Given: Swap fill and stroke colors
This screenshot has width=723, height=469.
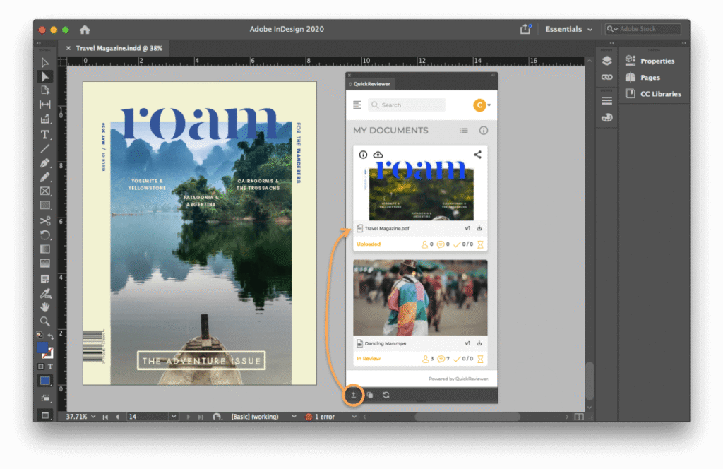Looking at the screenshot, I should tap(51, 334).
